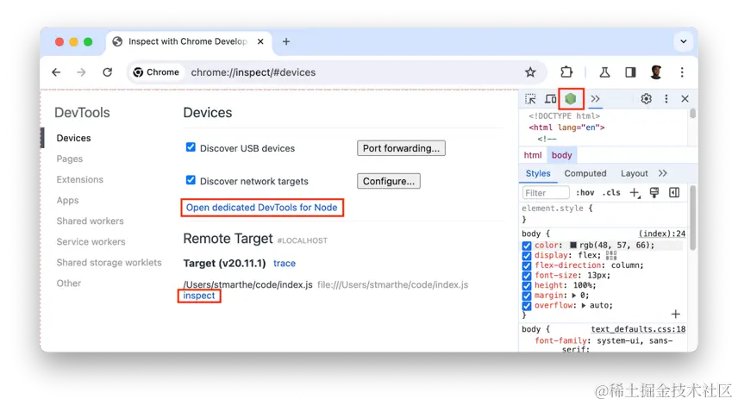Bookmark this page with the star icon
This screenshot has width=738, height=405.
tap(530, 72)
